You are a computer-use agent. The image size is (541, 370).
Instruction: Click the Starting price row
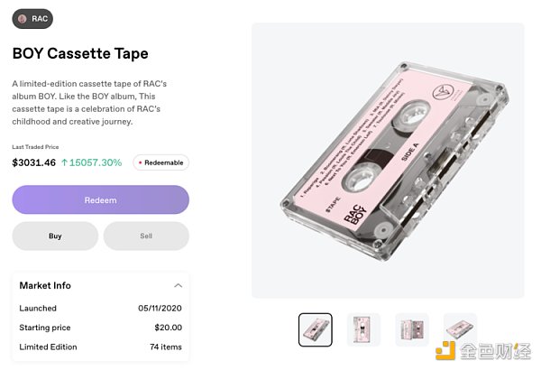point(100,328)
